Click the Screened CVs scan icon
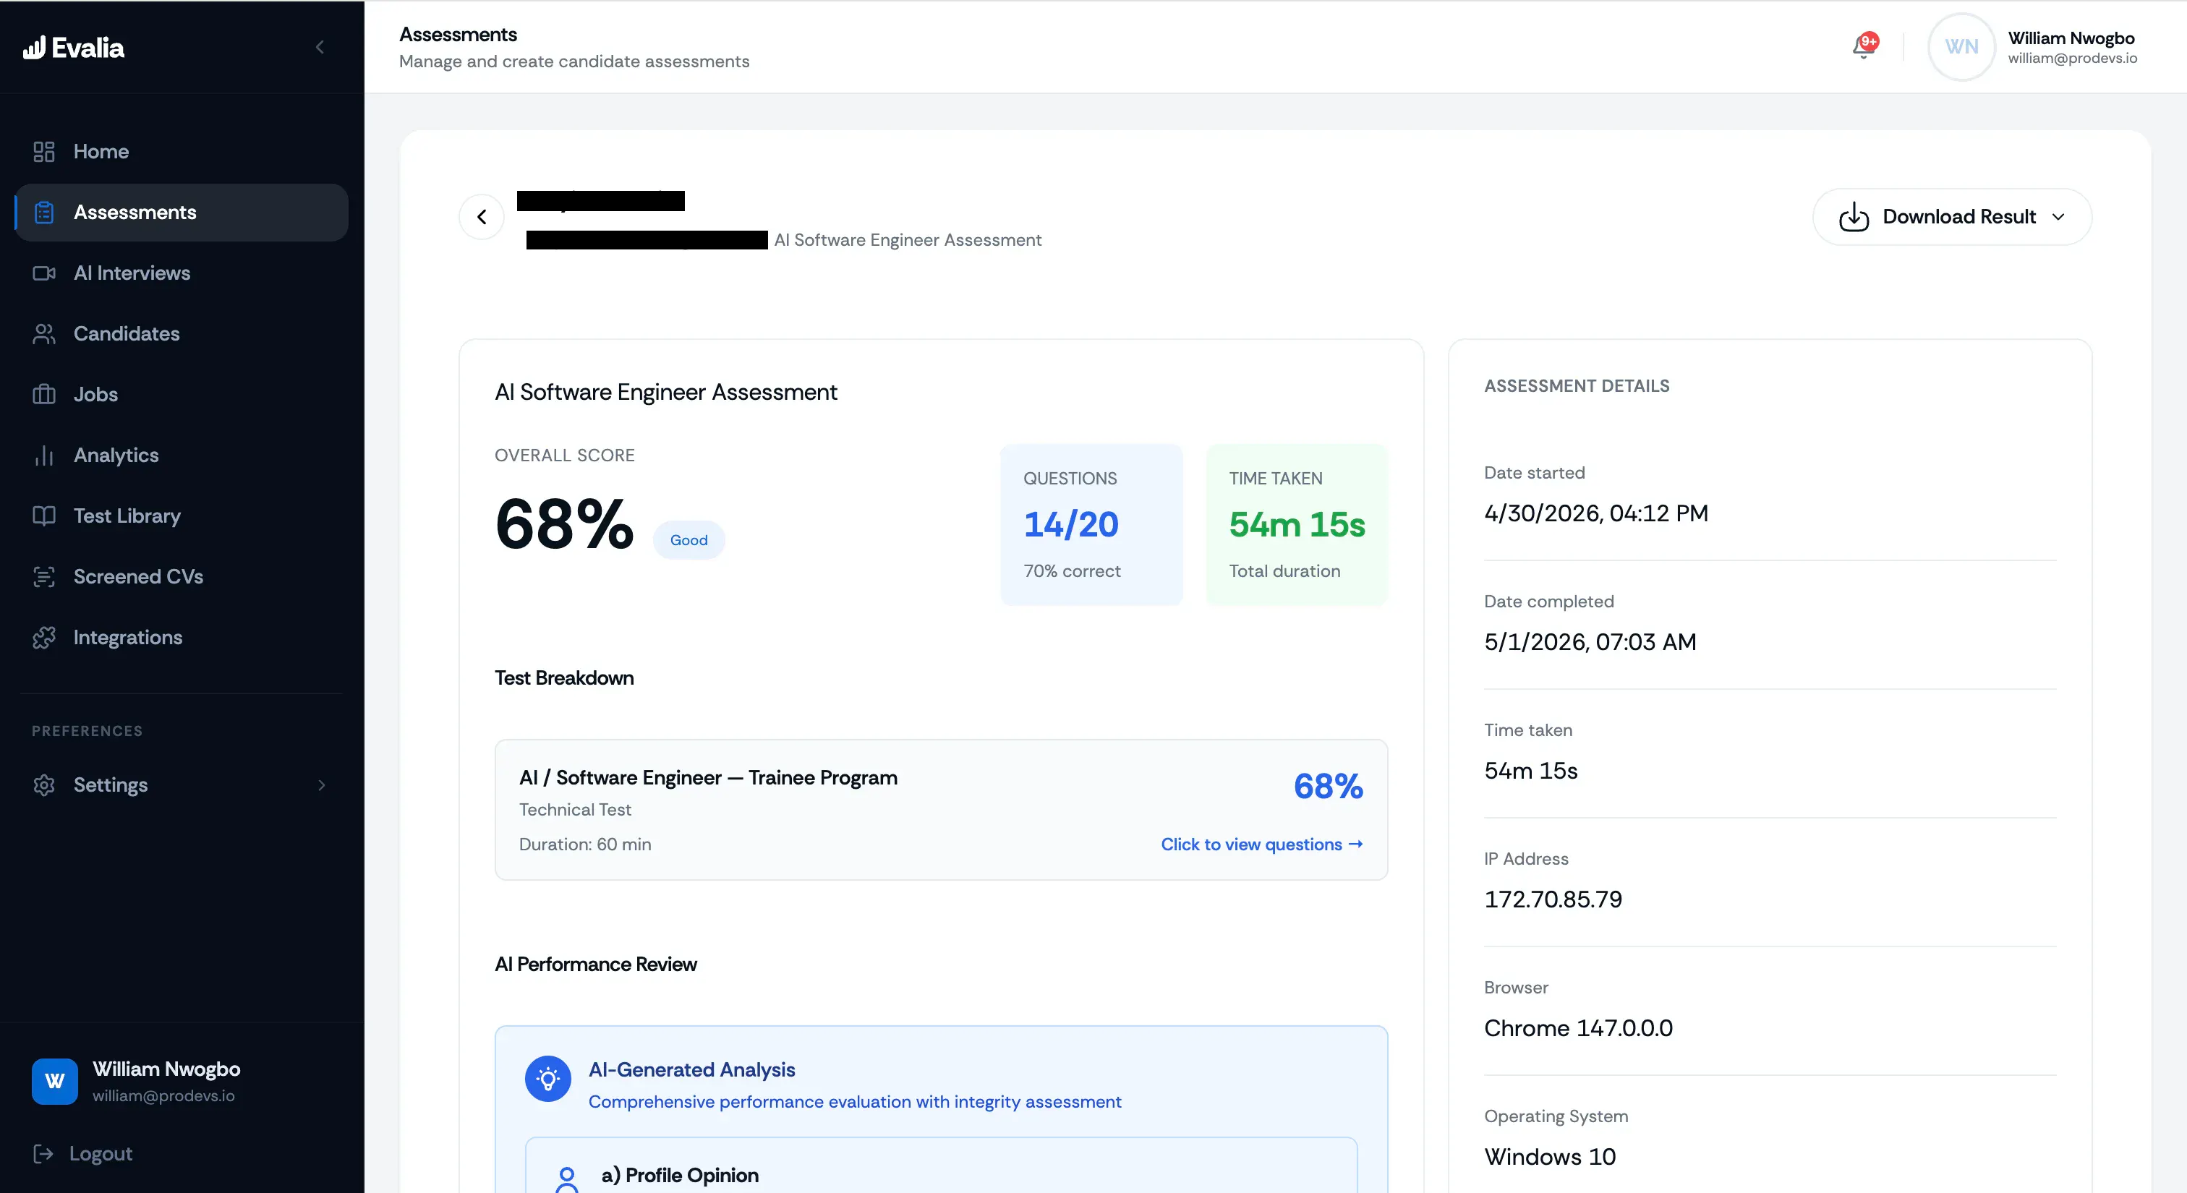This screenshot has height=1193, width=2187. coord(43,577)
